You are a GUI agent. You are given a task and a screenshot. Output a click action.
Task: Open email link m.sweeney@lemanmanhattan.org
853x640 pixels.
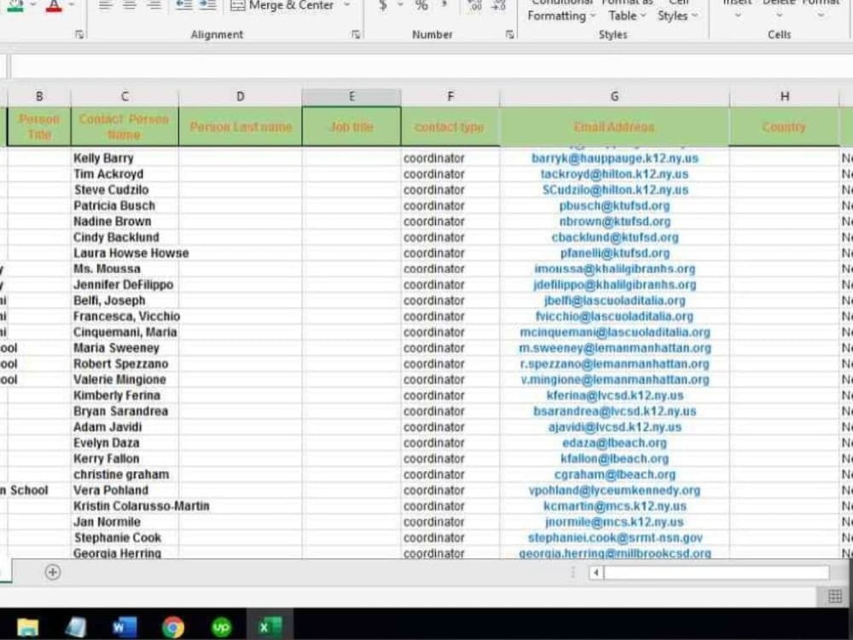[615, 348]
